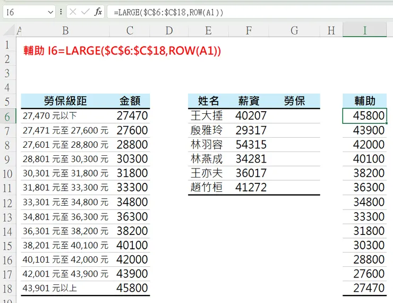Image resolution: width=393 pixels, height=303 pixels.
Task: Select column E header
Action: (208, 31)
